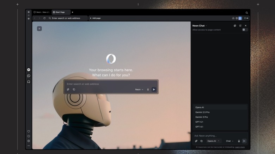
Task: Open the Chat mode dropdown
Action: pos(230,141)
